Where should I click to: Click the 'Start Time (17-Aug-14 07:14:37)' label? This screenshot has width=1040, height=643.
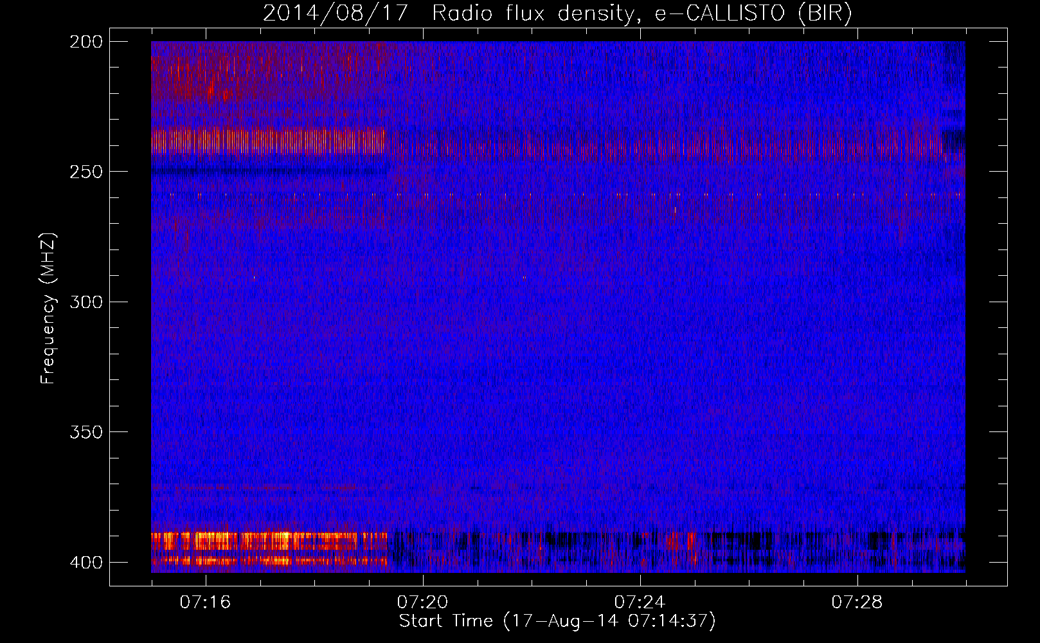pyautogui.click(x=557, y=621)
